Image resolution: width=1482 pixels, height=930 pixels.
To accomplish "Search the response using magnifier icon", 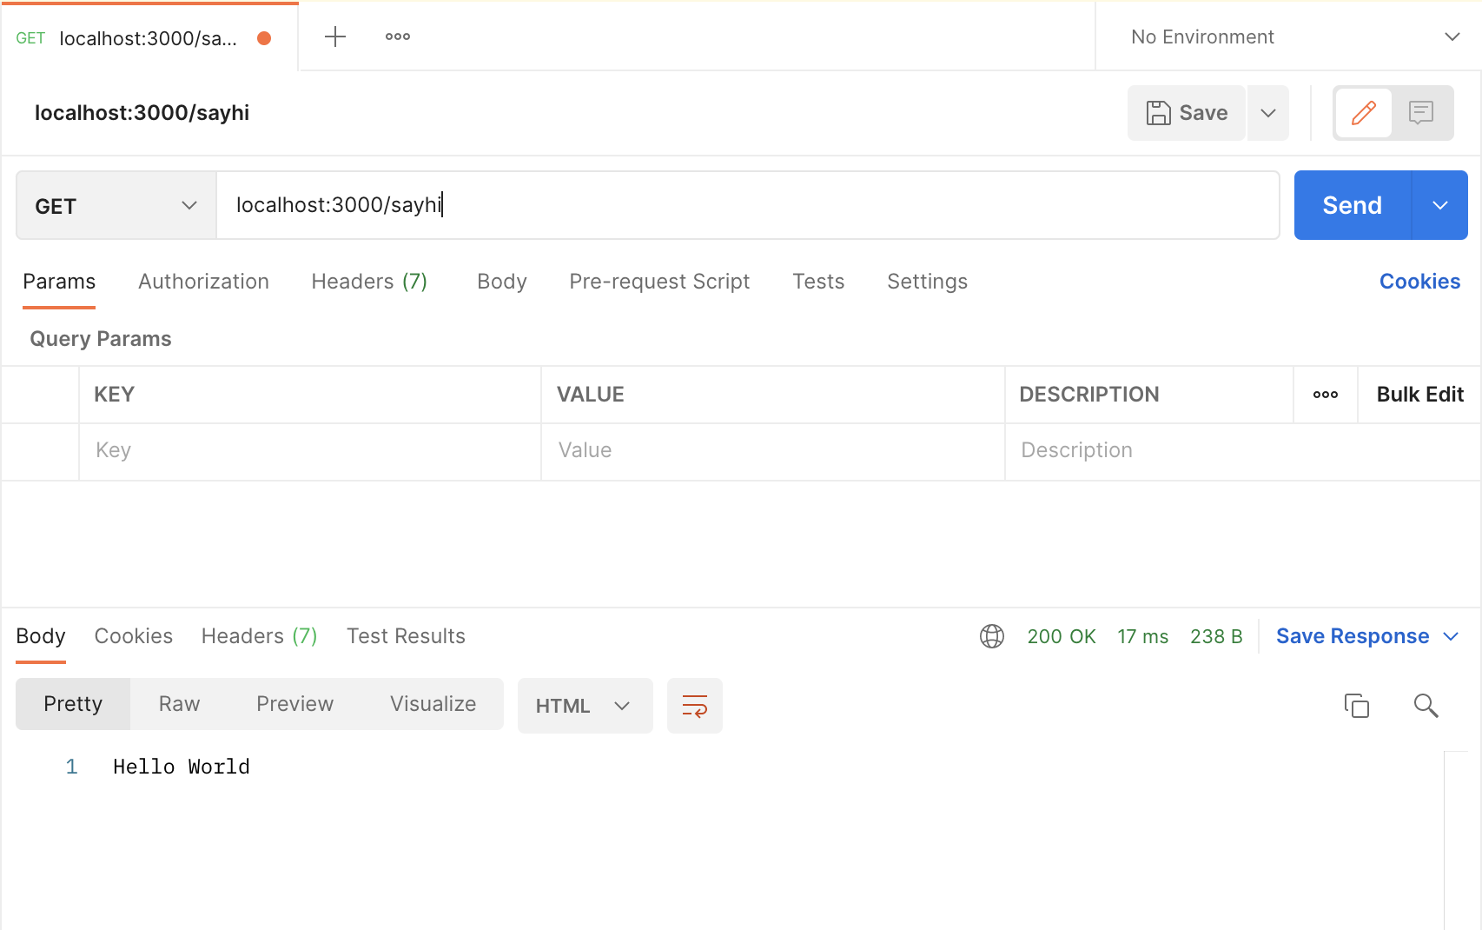I will click(x=1426, y=706).
